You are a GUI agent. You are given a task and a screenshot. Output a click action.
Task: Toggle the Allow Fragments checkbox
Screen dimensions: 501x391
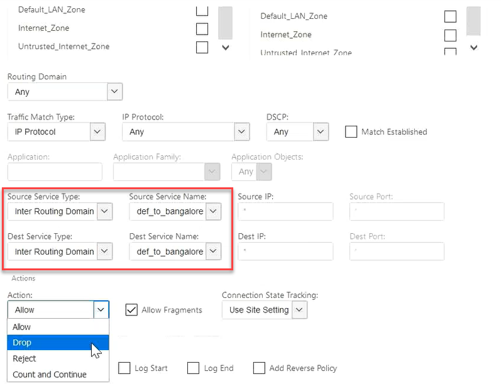[131, 310]
